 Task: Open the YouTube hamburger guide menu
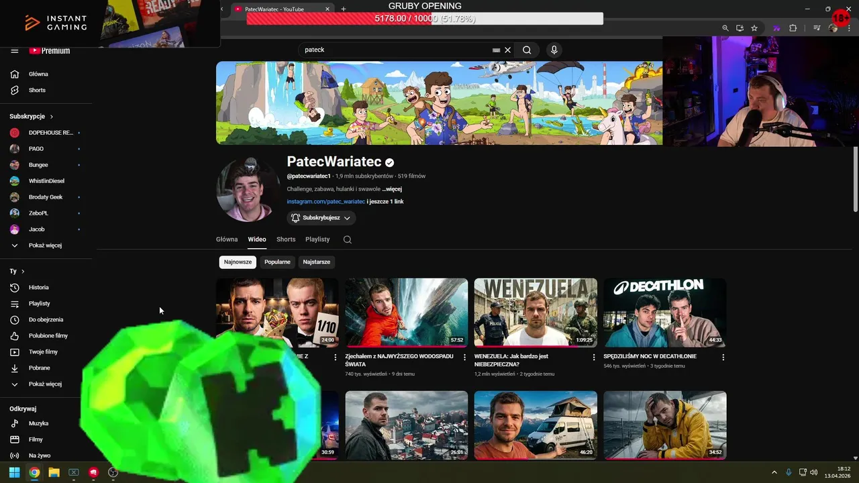[14, 51]
